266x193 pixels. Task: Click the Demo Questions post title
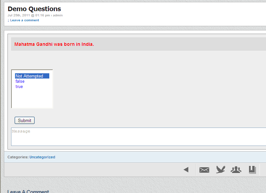point(34,9)
